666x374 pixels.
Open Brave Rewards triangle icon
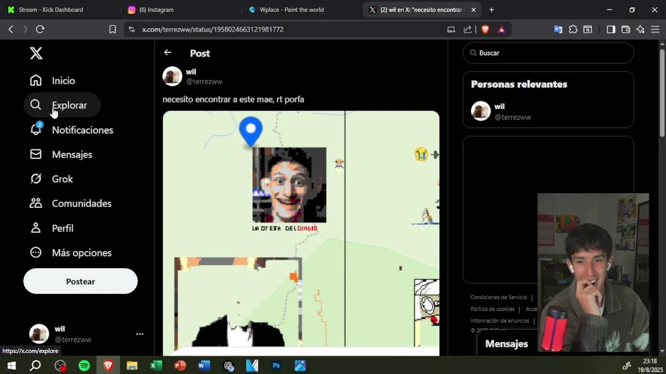click(x=502, y=30)
